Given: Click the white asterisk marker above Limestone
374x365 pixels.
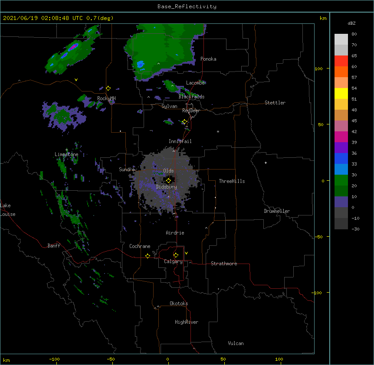Looking at the screenshot, I should (x=67, y=150).
